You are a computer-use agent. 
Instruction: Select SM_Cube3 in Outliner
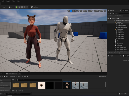[x=121, y=35]
